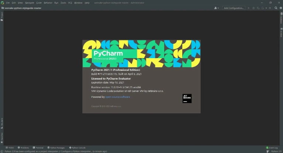Viewport: 283px width, 153px height.
Task: Open the Window menu
Action: click(x=78, y=3)
